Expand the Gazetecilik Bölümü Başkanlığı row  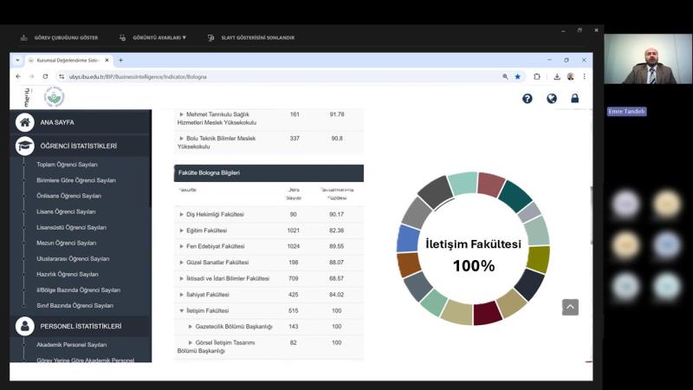191,327
